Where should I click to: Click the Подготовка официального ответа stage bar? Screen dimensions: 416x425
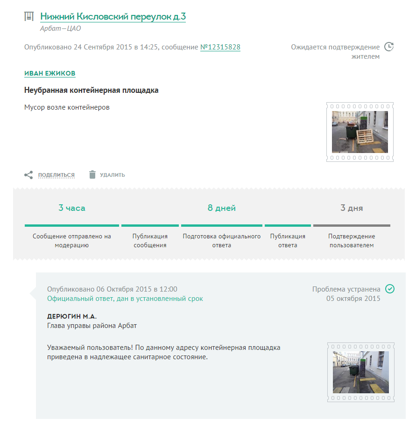pyautogui.click(x=222, y=225)
